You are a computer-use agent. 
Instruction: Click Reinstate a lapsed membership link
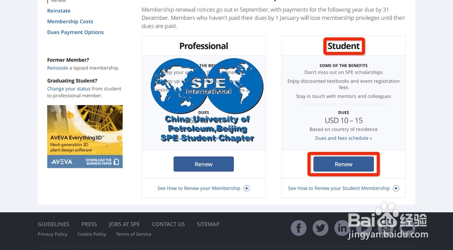[x=58, y=68]
